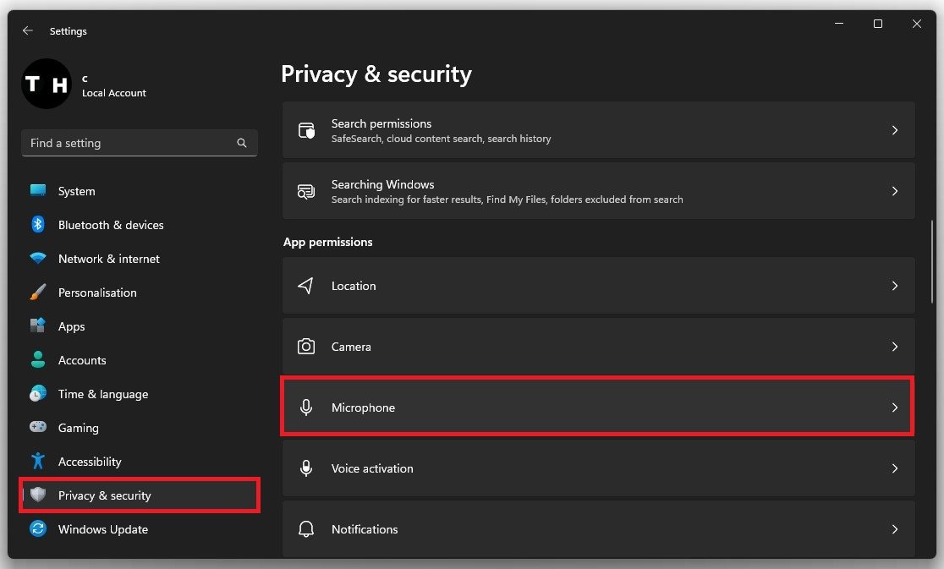The height and width of the screenshot is (569, 944).
Task: Close the Settings window
Action: [x=916, y=24]
